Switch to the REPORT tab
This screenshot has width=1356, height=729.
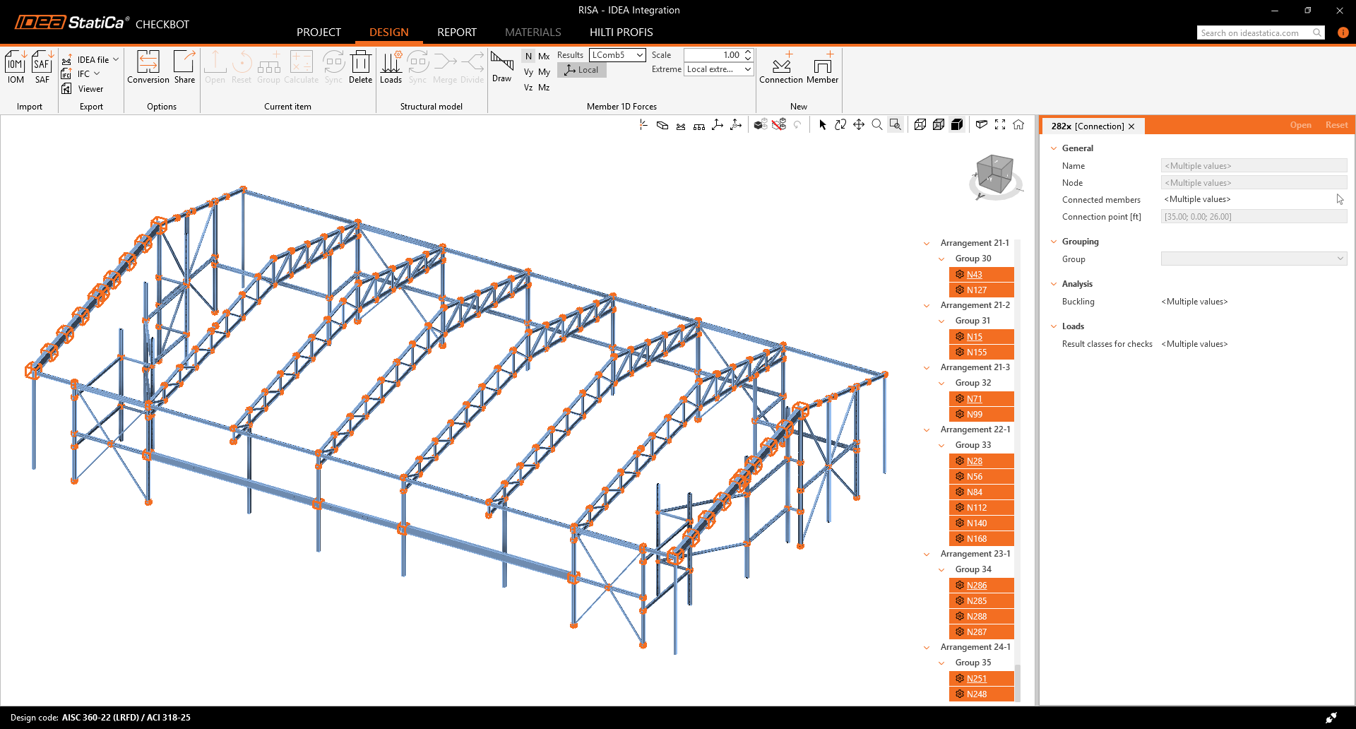point(457,32)
